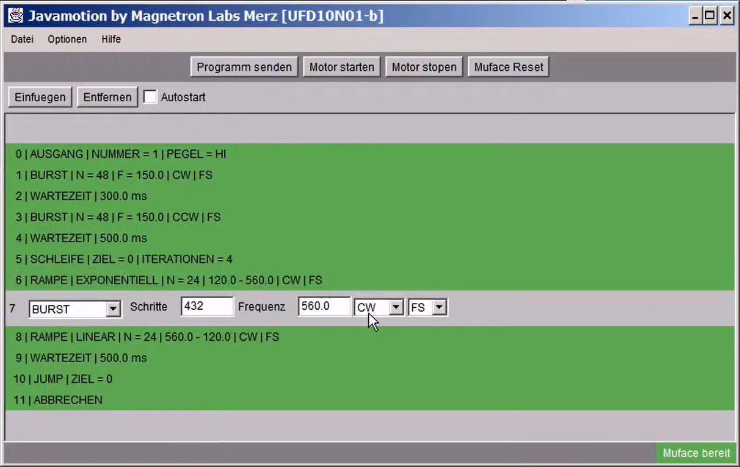Click the Javamotion app icon in title bar

pos(15,16)
